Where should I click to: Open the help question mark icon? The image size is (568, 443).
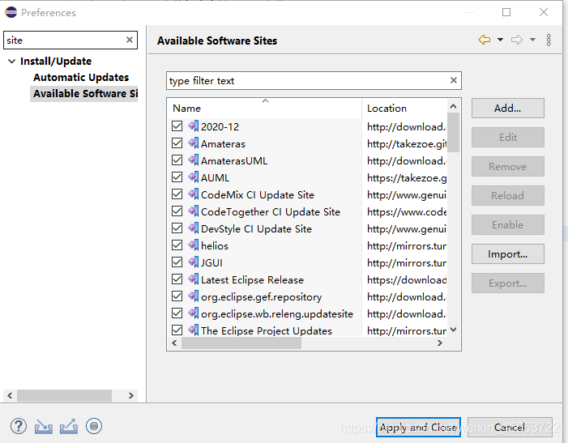point(19,426)
